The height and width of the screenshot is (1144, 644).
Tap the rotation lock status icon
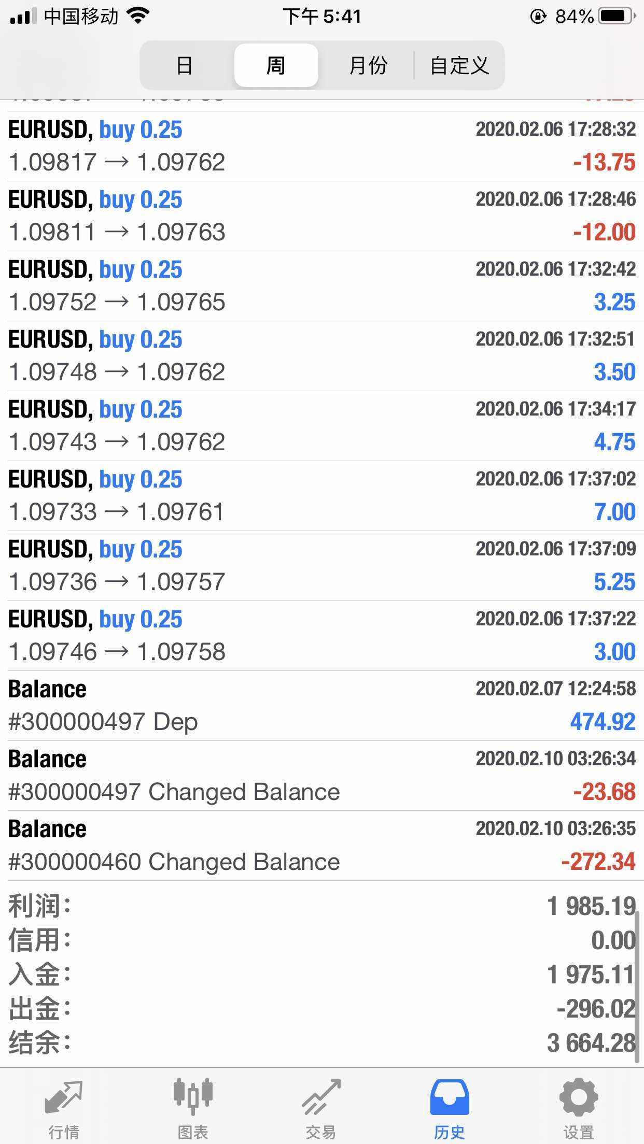(x=538, y=17)
